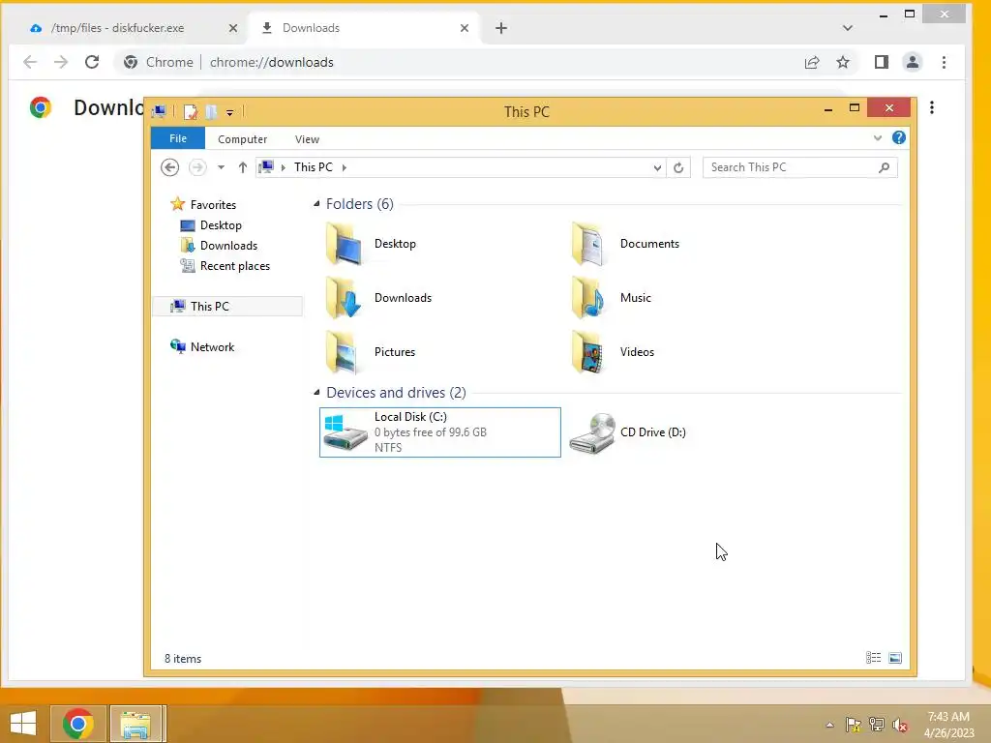Select the Videos folder icon
Image resolution: width=991 pixels, height=743 pixels.
click(x=589, y=352)
